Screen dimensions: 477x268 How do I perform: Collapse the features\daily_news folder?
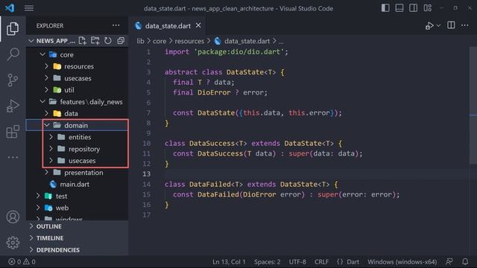pos(42,102)
